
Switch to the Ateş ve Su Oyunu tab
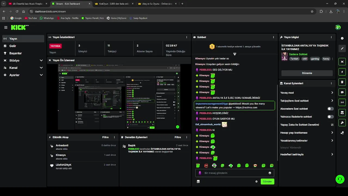point(157,4)
